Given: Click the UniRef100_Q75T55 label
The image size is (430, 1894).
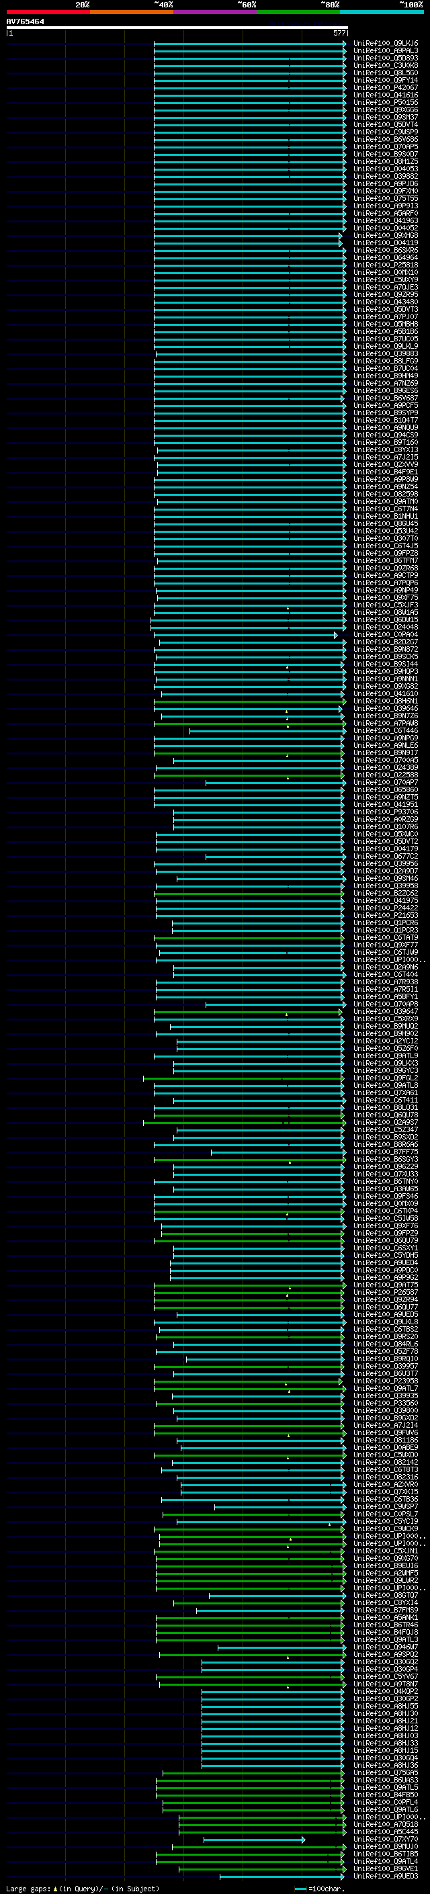Looking at the screenshot, I should click(x=386, y=198).
